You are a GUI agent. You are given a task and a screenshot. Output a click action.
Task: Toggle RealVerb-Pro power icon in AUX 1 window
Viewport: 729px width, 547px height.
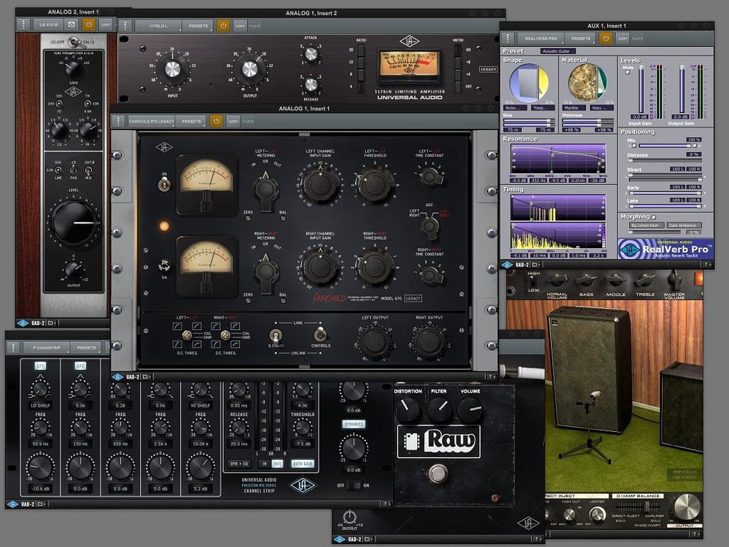pyautogui.click(x=605, y=39)
